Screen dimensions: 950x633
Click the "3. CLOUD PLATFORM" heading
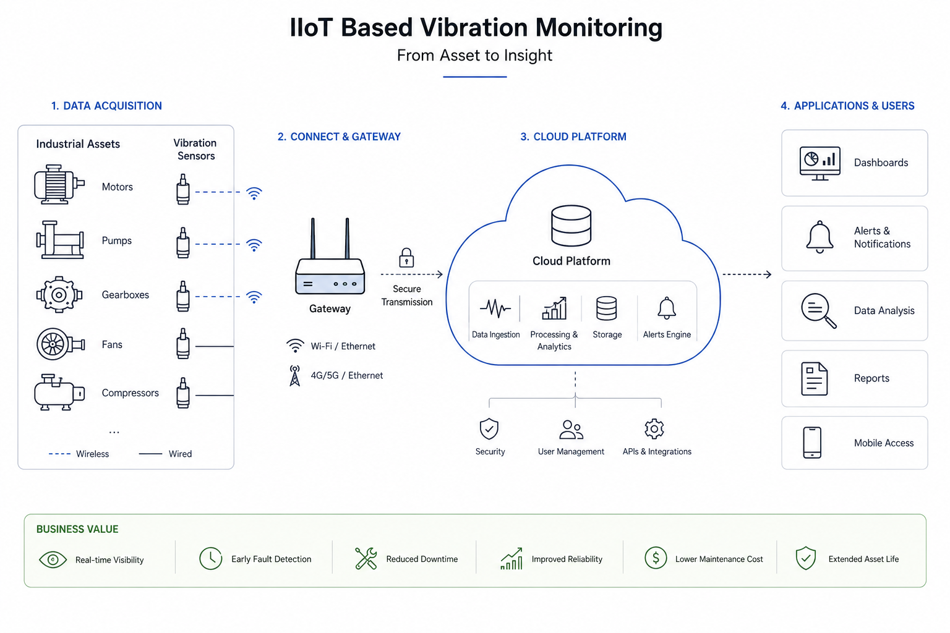(573, 137)
